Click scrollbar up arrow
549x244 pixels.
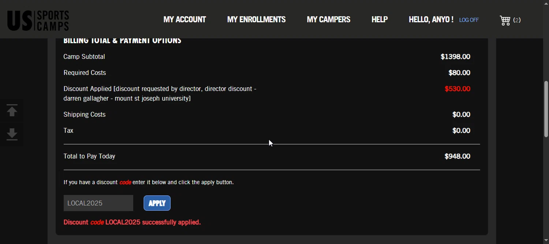[x=546, y=3]
